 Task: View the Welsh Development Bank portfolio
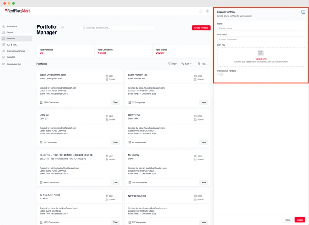pyautogui.click(x=115, y=102)
